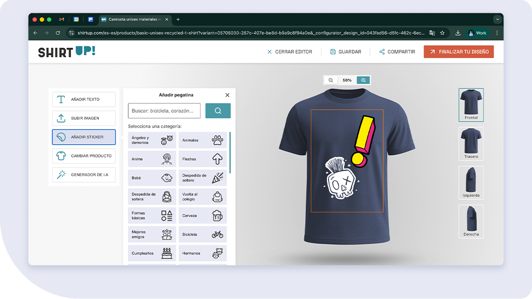The image size is (532, 299).
Task: Click the translate page icon
Action: (432, 33)
